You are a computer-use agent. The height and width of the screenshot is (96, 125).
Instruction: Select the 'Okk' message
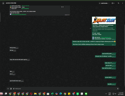click(12, 72)
